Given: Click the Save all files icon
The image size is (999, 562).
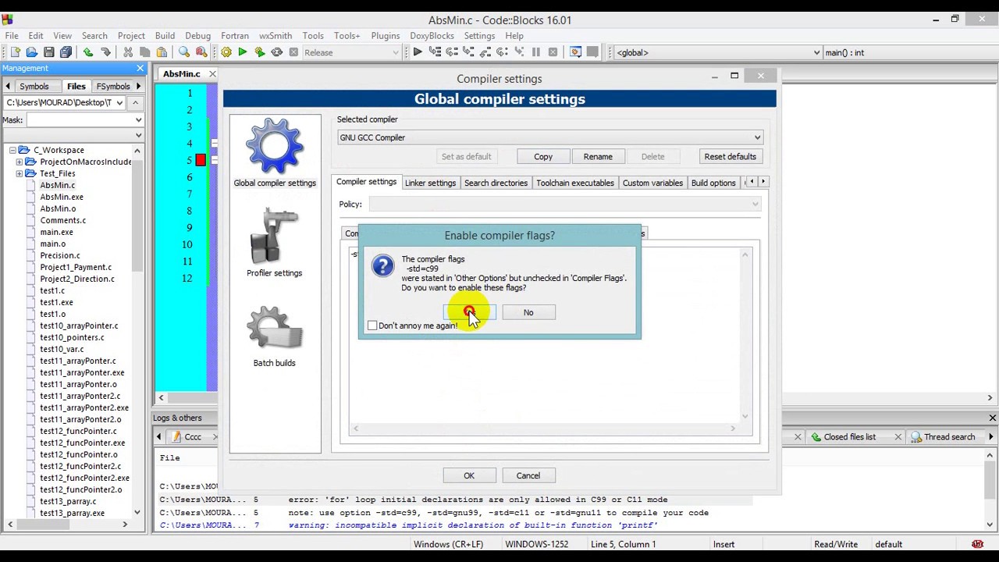Looking at the screenshot, I should point(66,52).
